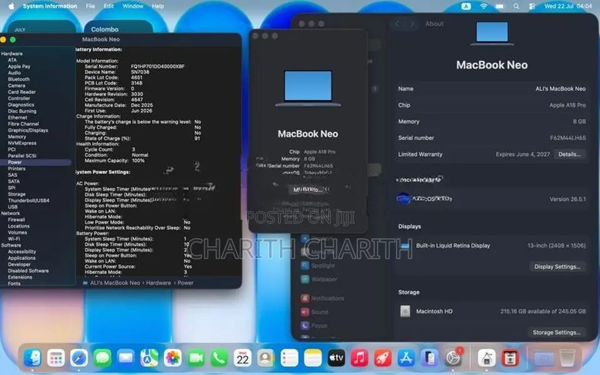Open Notifications in Settings sidebar
600x375 pixels.
(x=323, y=298)
